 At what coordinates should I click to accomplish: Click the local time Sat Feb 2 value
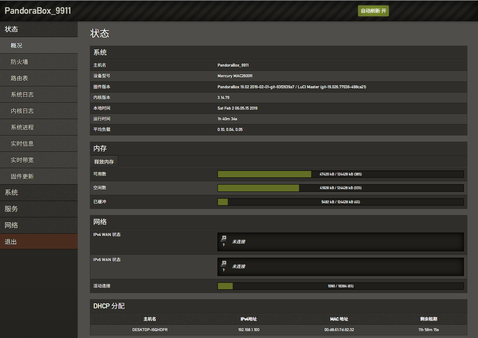pos(237,108)
